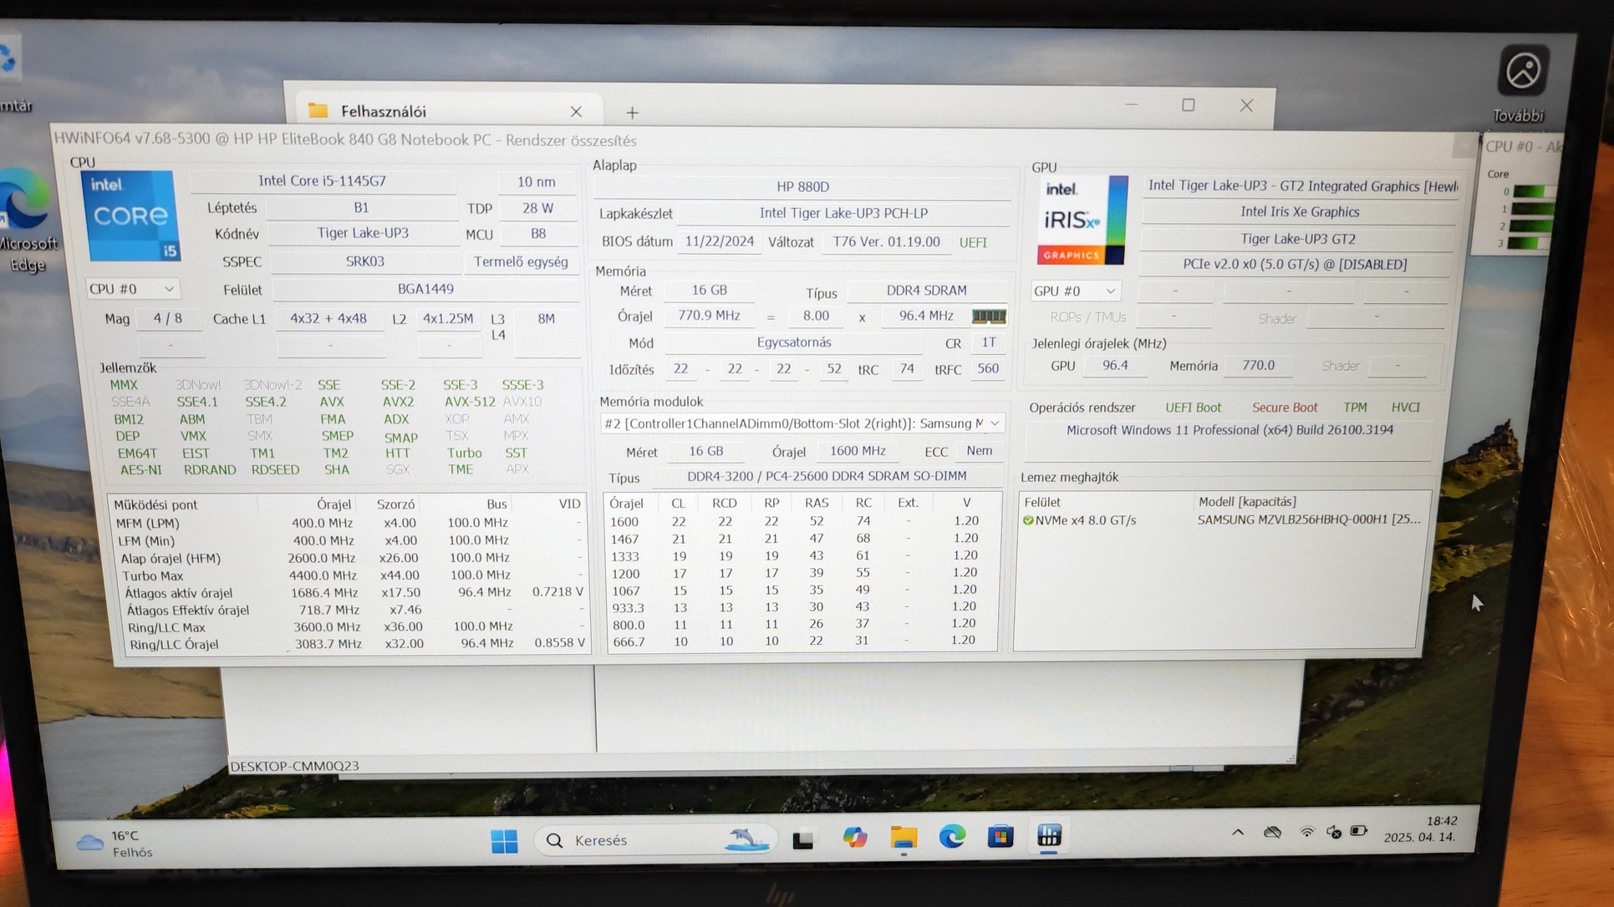Click the Intel Core i5 logo
This screenshot has width=1614, height=907.
[130, 215]
